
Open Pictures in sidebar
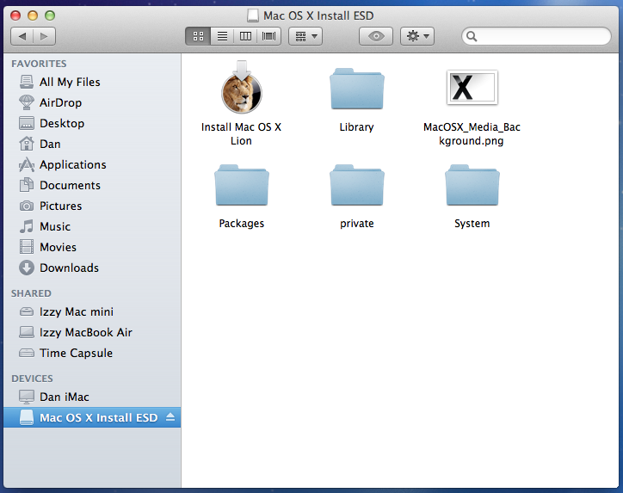click(92, 206)
